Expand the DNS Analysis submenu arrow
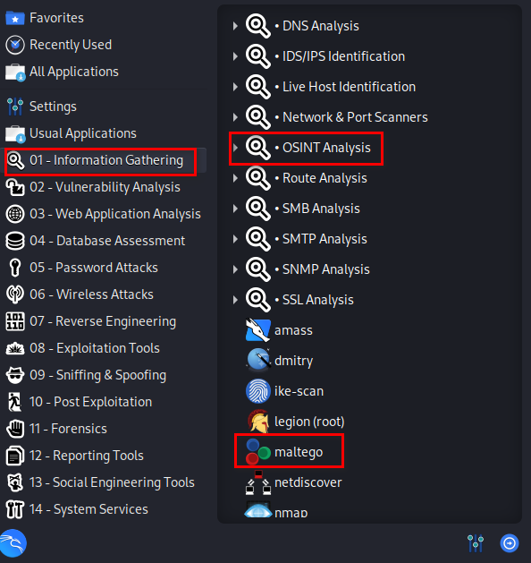 [235, 26]
